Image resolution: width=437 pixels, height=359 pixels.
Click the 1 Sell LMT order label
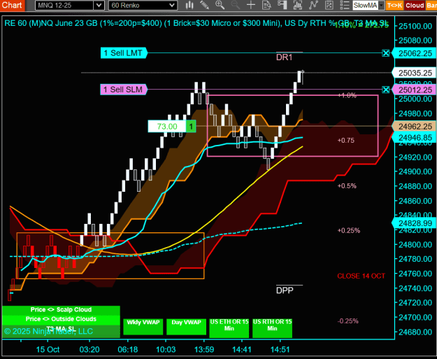coord(124,53)
